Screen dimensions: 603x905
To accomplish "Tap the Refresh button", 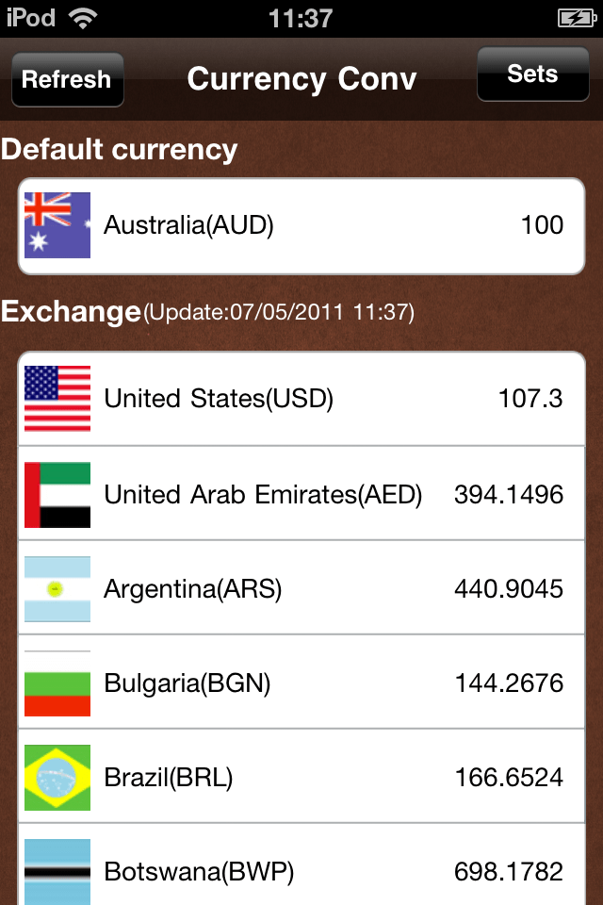I will pyautogui.click(x=68, y=79).
